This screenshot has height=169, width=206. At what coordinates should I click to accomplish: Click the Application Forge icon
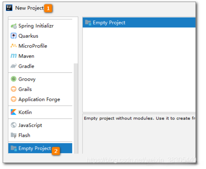tap(13, 99)
